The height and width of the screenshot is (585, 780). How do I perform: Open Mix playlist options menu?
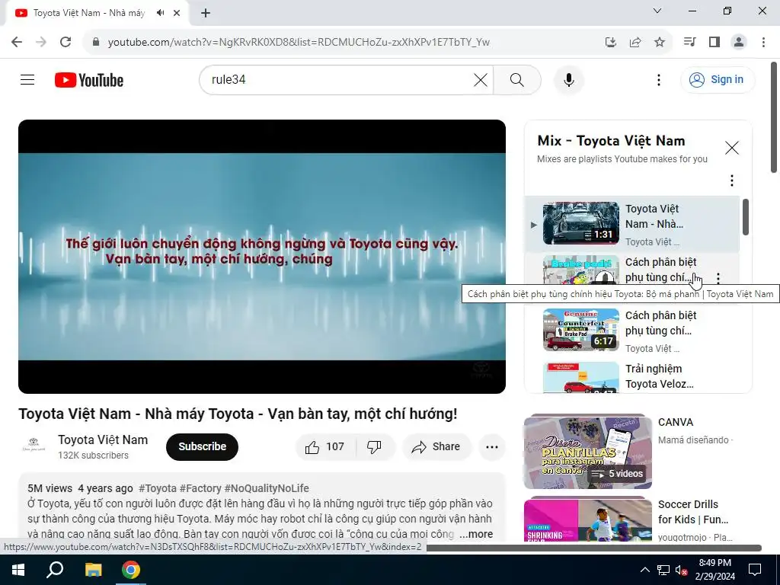(732, 180)
